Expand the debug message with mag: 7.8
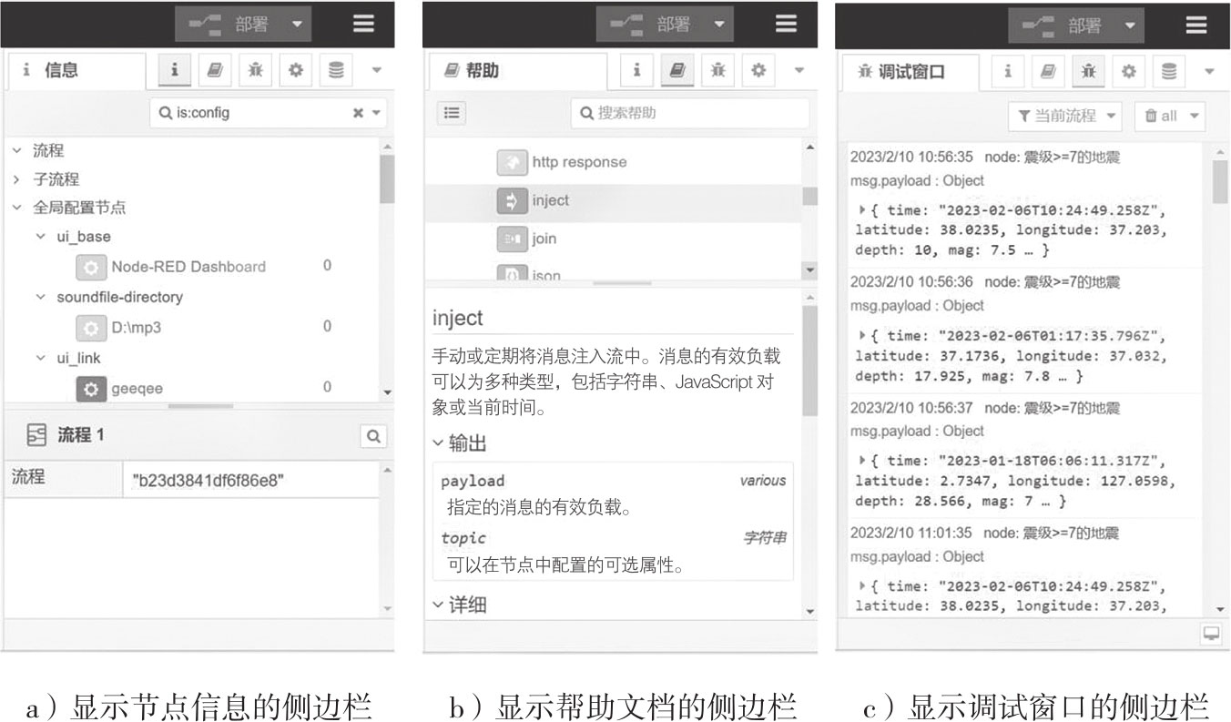The width and height of the screenshot is (1231, 722). click(862, 335)
